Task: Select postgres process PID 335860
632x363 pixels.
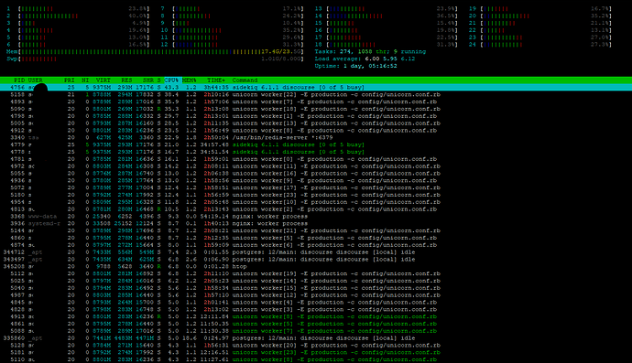Action: (316, 338)
